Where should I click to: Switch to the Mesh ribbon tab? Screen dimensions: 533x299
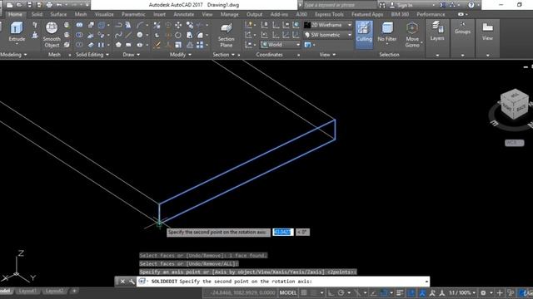coord(81,14)
